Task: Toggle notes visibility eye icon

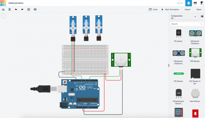Action: (x=35, y=10)
